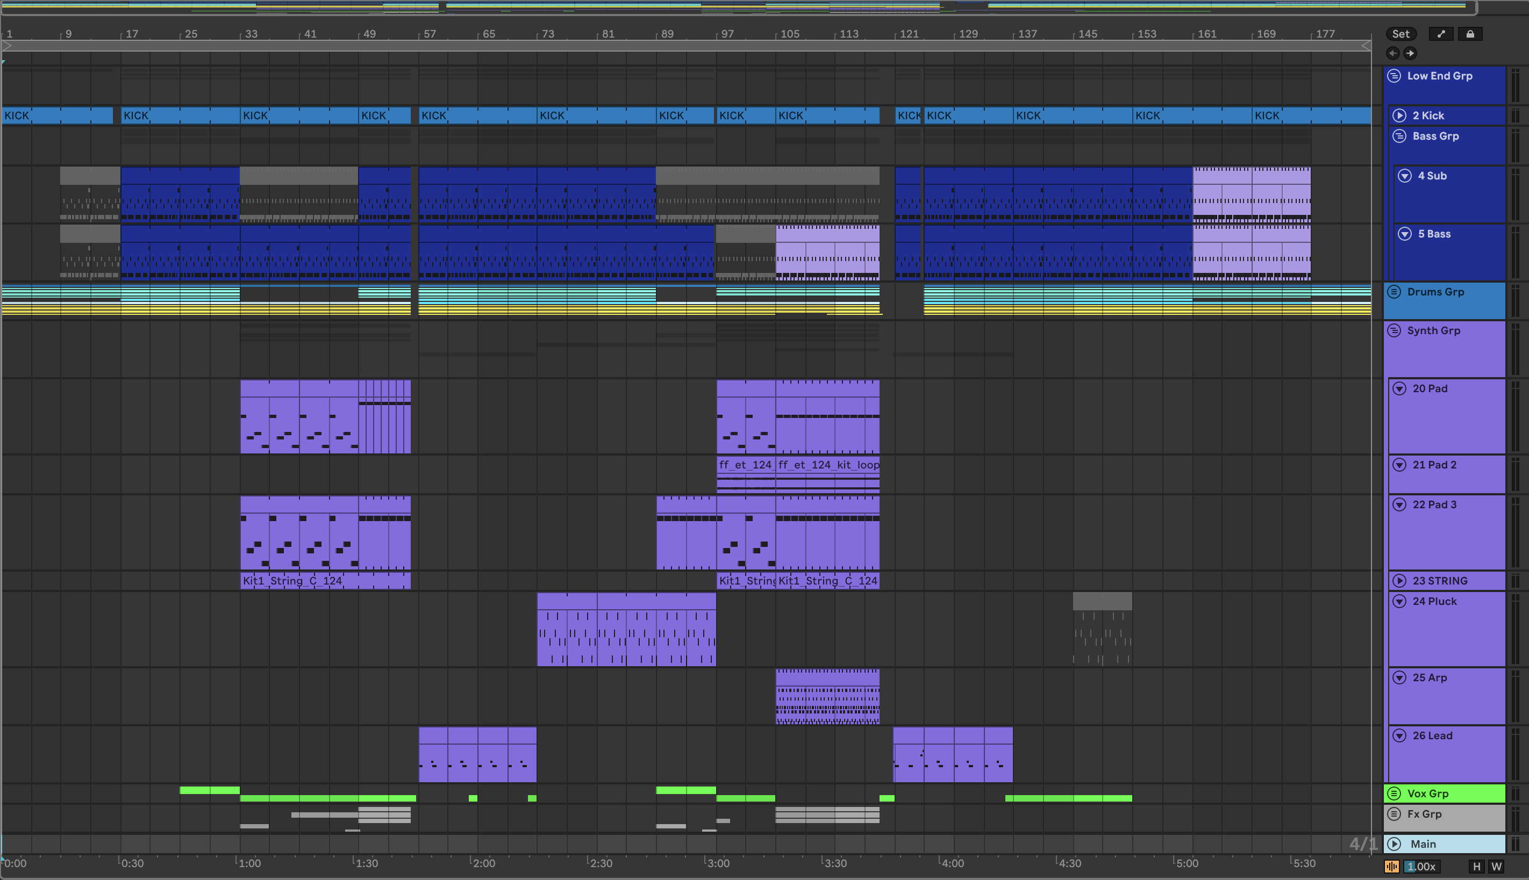Viewport: 1529px width, 880px height.
Task: Click the H optimize height button
Action: click(1476, 867)
